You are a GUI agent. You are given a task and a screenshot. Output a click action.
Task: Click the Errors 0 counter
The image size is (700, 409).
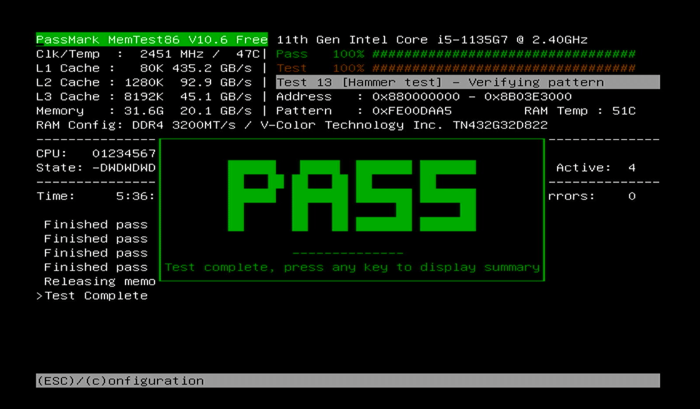tap(592, 197)
